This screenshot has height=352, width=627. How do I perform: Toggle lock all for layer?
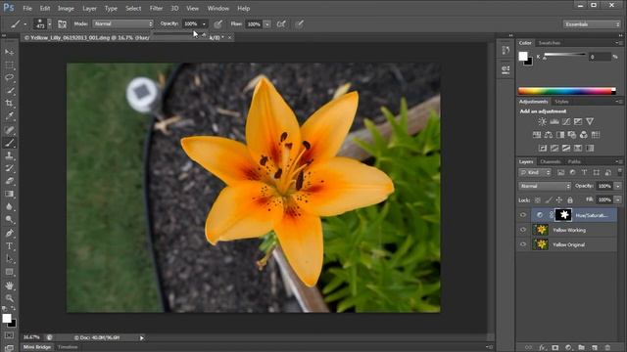[x=570, y=199]
